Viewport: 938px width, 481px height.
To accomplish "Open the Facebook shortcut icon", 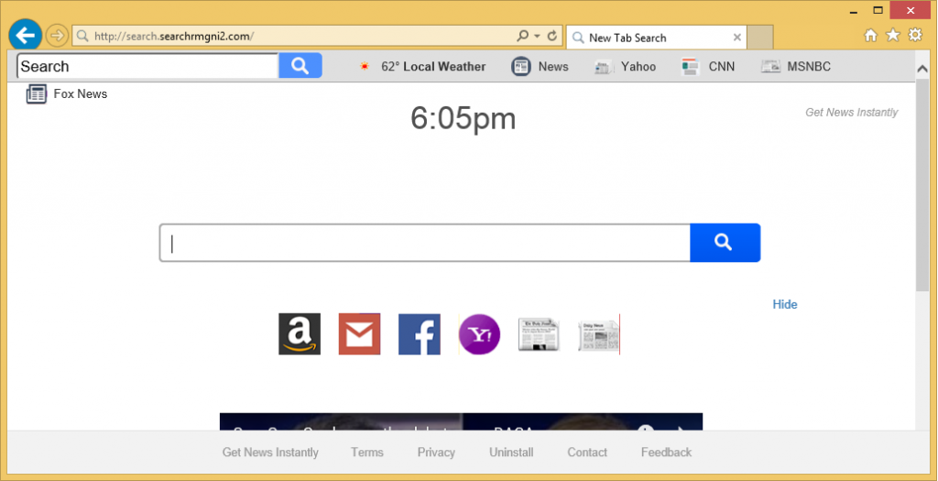I will (x=419, y=334).
